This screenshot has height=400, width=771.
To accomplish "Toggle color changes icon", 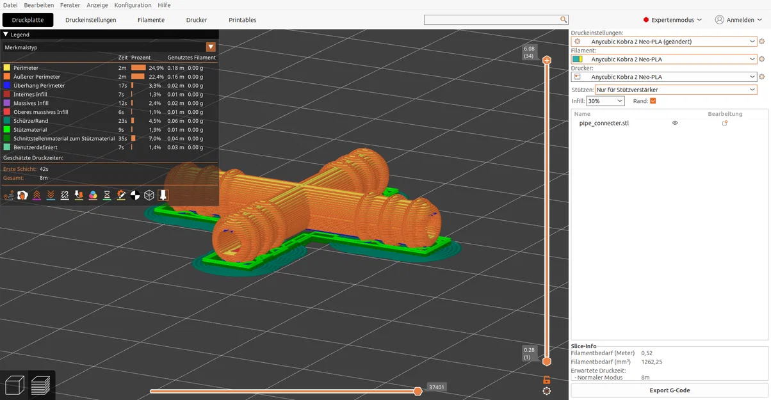I will point(93,195).
